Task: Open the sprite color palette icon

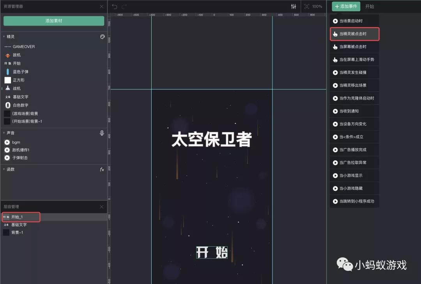Action: pyautogui.click(x=102, y=37)
